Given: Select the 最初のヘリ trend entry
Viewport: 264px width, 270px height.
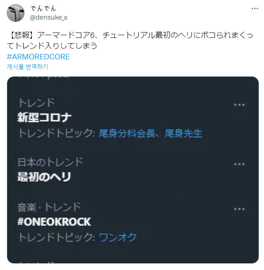Looking at the screenshot, I should click(x=44, y=177).
